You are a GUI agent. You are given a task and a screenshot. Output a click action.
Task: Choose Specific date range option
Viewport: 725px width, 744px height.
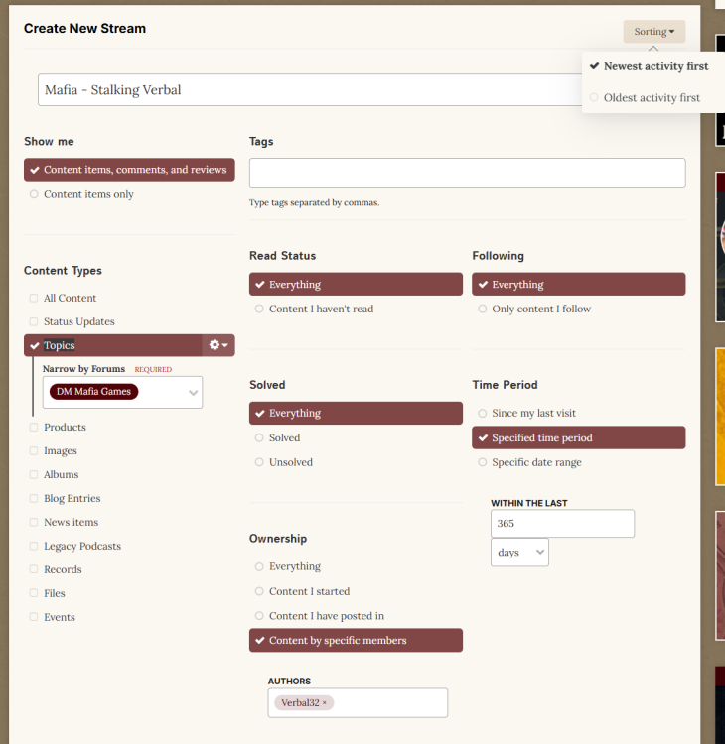tap(535, 462)
